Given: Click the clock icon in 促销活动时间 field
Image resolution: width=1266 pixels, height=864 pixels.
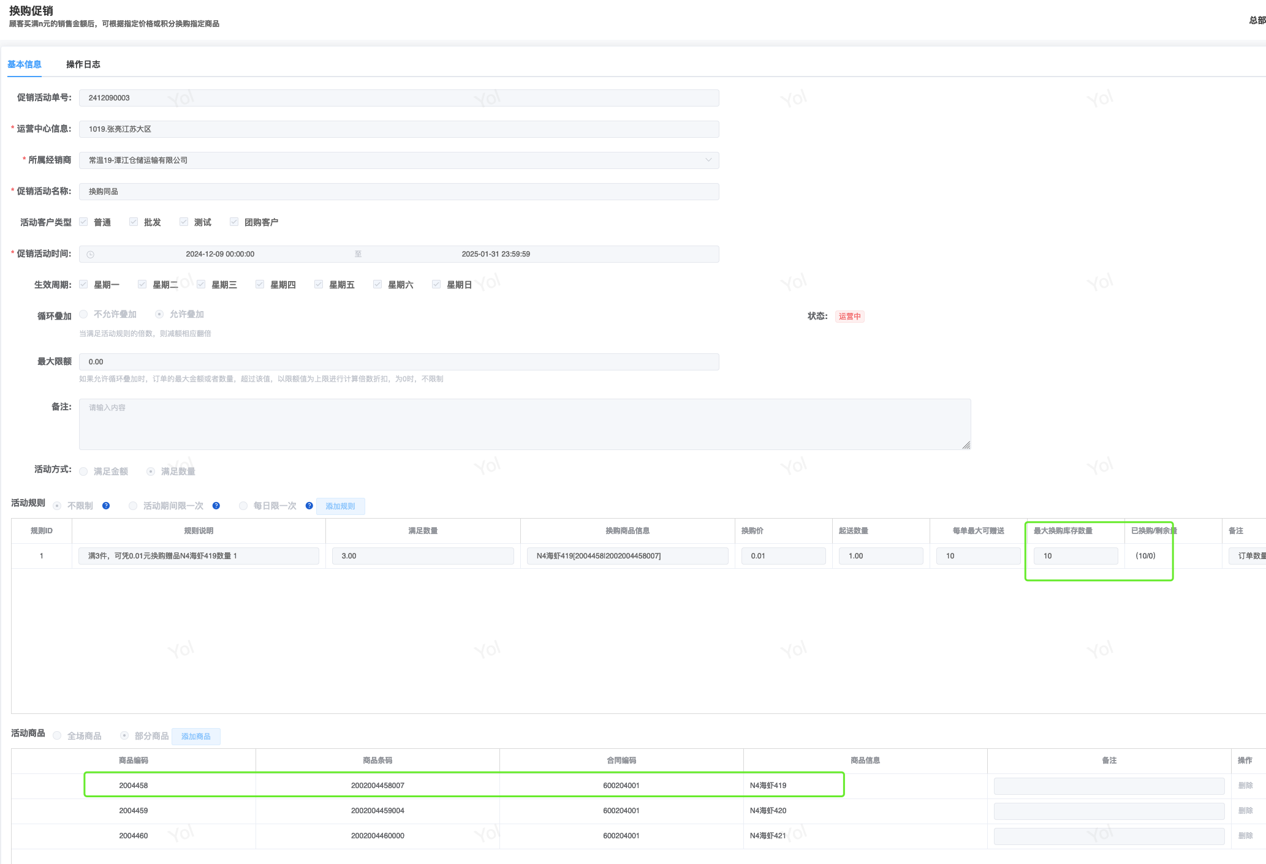Looking at the screenshot, I should coord(91,254).
